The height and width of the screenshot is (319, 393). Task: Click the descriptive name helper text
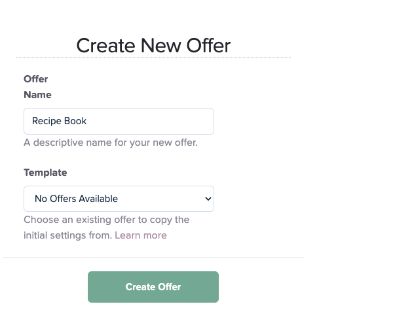tap(111, 142)
